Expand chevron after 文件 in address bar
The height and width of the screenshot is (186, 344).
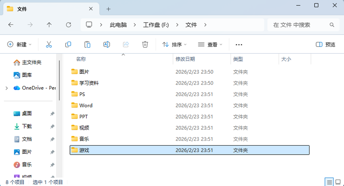click(205, 25)
